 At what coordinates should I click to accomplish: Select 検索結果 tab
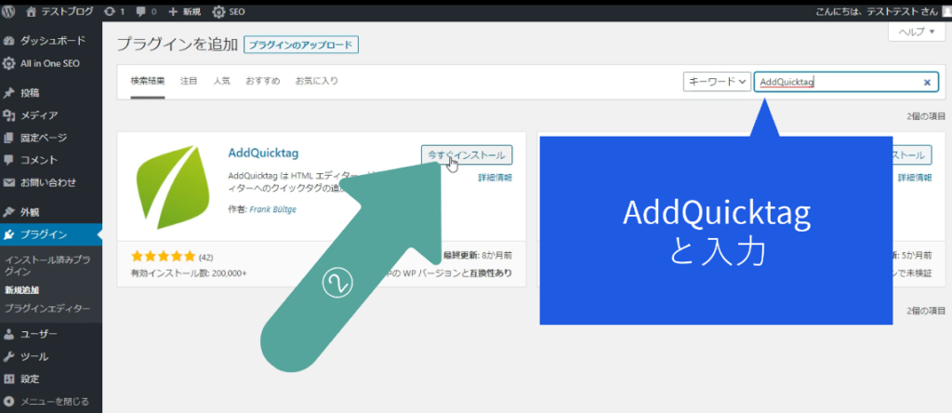(x=148, y=81)
